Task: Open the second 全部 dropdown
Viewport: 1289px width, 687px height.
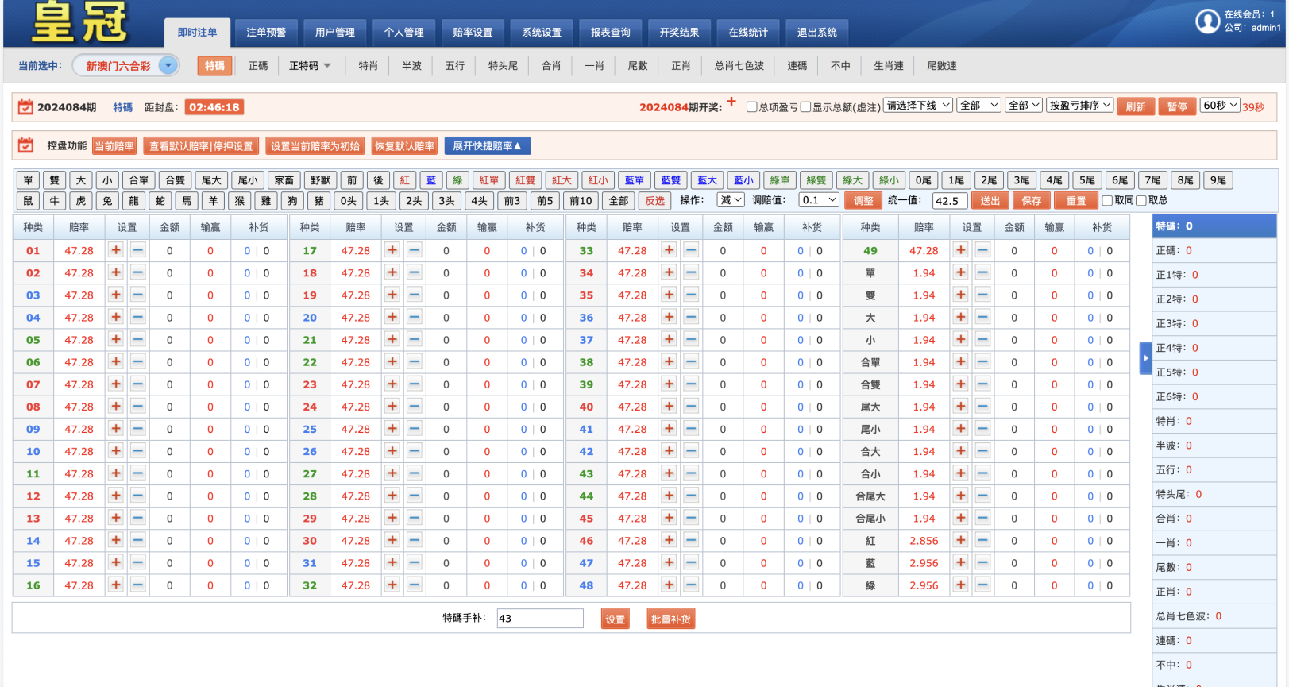Action: tap(1024, 106)
